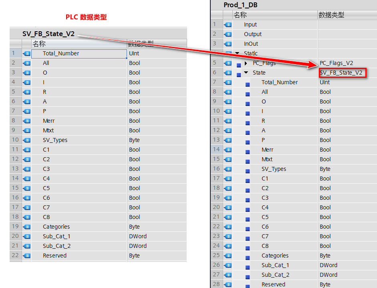Click the tag icon beside SV_Types in SV_FB_State_V2
Image resolution: width=377 pixels, height=288 pixels.
[x=26, y=140]
